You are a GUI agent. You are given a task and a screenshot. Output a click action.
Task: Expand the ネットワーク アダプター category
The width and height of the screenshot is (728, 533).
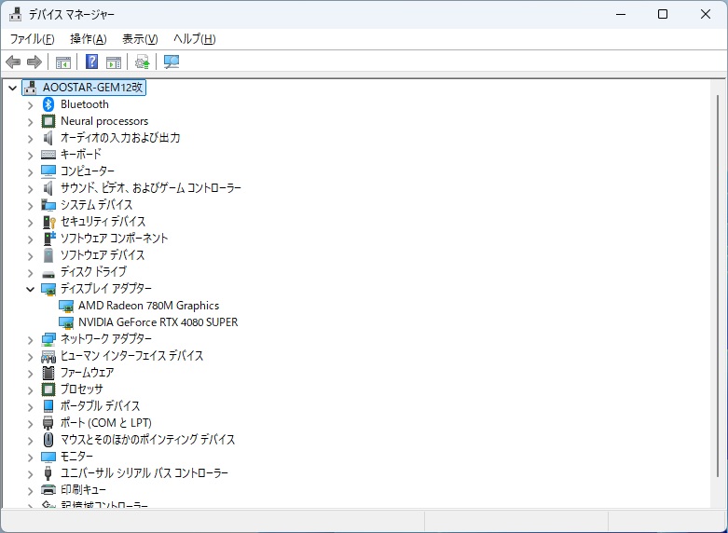point(30,339)
